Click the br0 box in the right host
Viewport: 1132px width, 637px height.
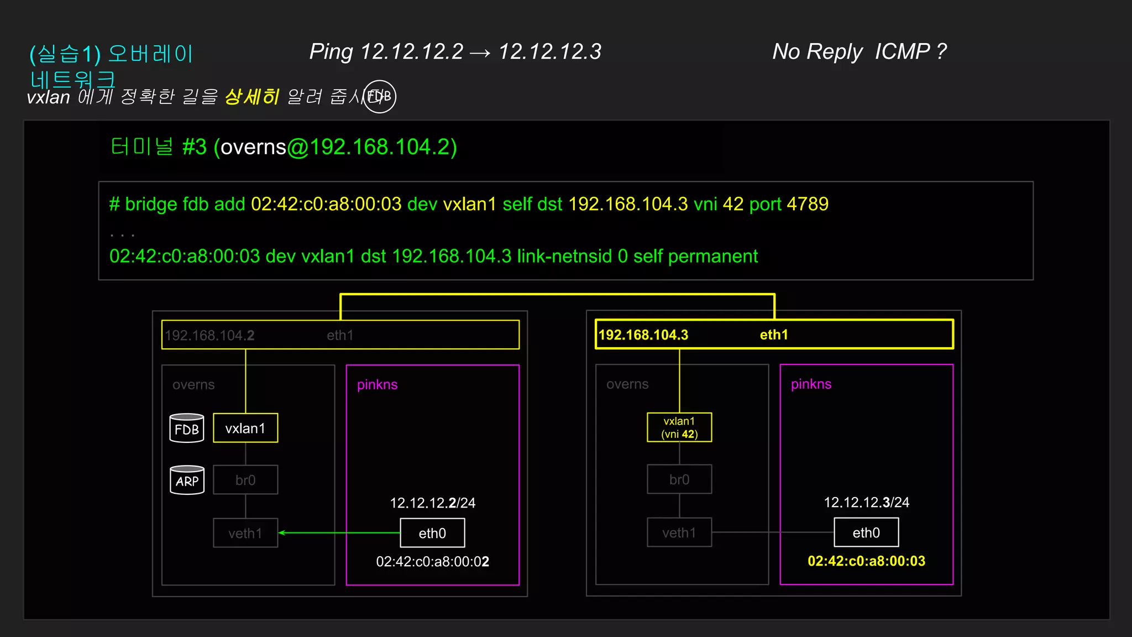[x=679, y=479]
